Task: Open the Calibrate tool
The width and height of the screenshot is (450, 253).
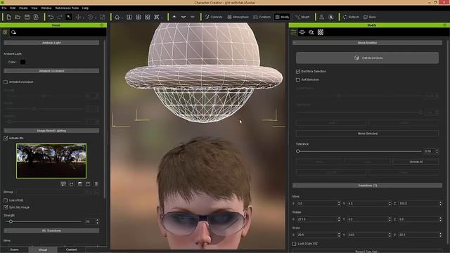Action: 214,17
